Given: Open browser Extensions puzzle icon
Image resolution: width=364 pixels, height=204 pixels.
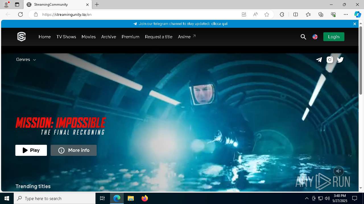Looking at the screenshot, I should 282,14.
